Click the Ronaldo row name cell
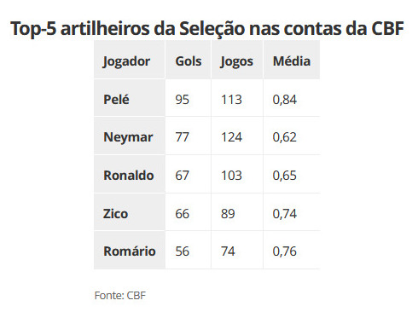 (130, 174)
